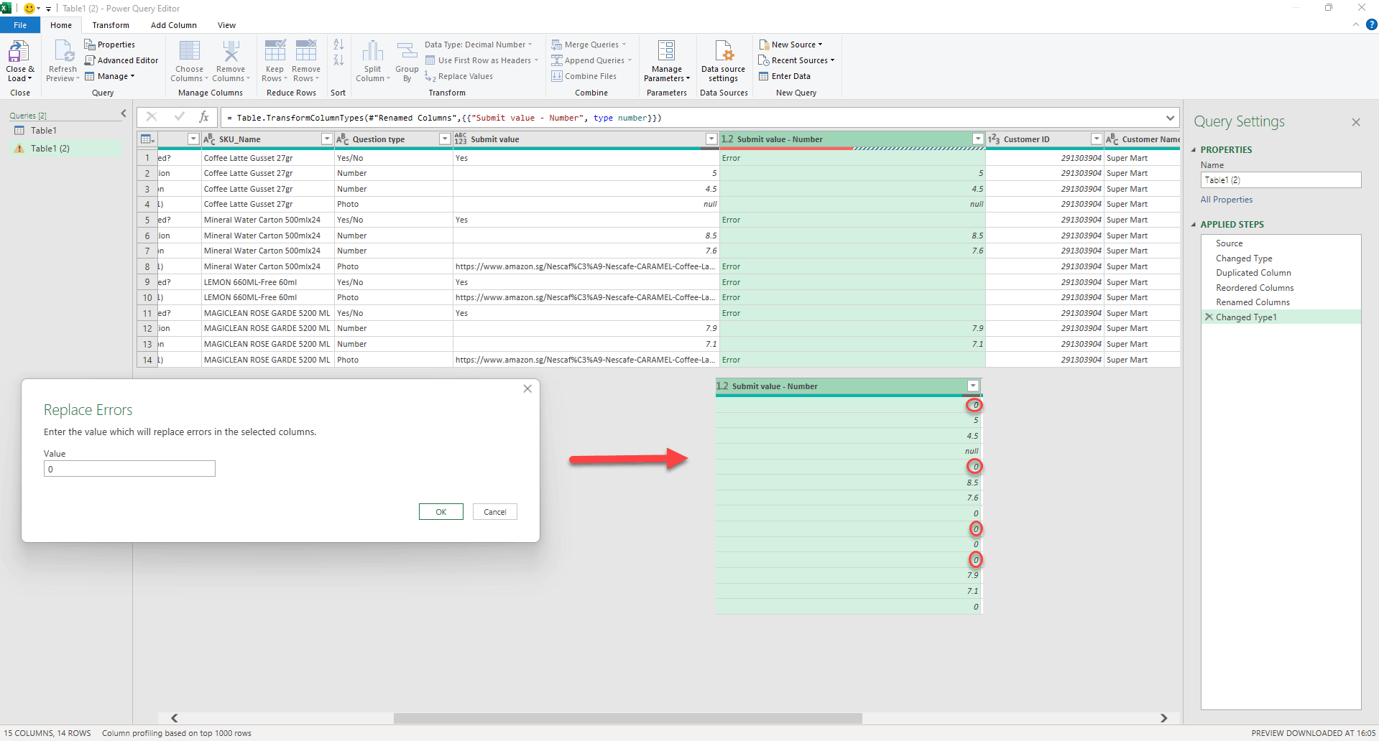Click the Manage Parameters icon
Image resolution: width=1379 pixels, height=741 pixels.
[666, 52]
